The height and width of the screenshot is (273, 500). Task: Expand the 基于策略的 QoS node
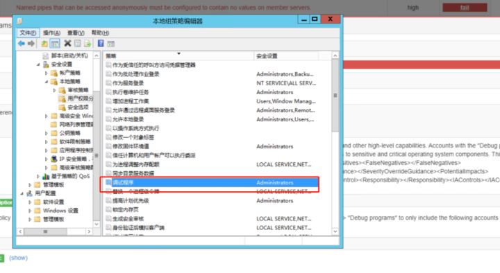point(38,176)
